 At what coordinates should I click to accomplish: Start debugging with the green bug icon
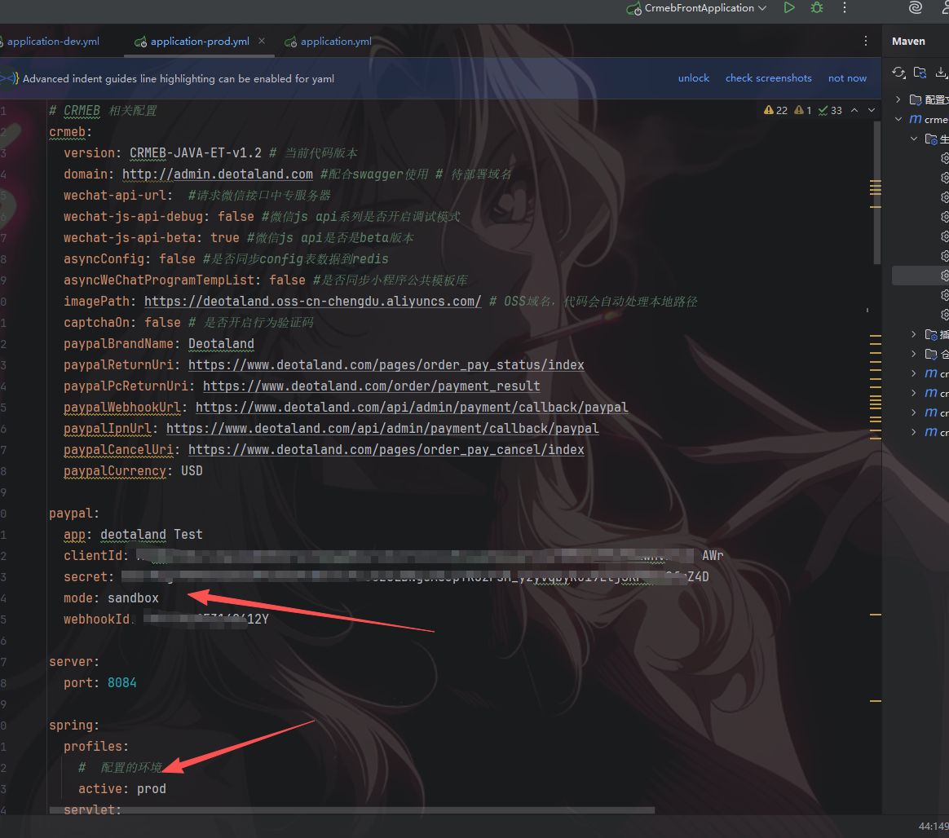(x=816, y=8)
